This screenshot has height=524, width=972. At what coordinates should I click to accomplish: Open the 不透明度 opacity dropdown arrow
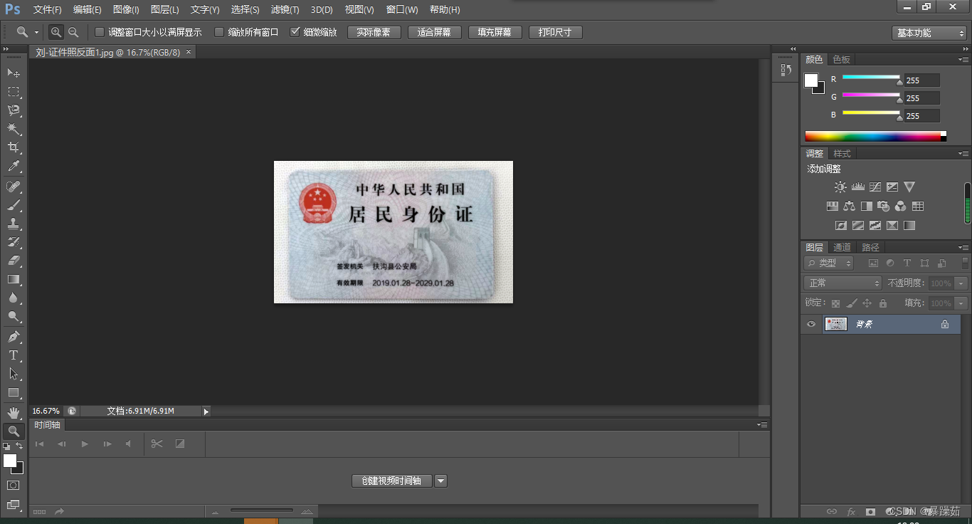click(x=961, y=283)
